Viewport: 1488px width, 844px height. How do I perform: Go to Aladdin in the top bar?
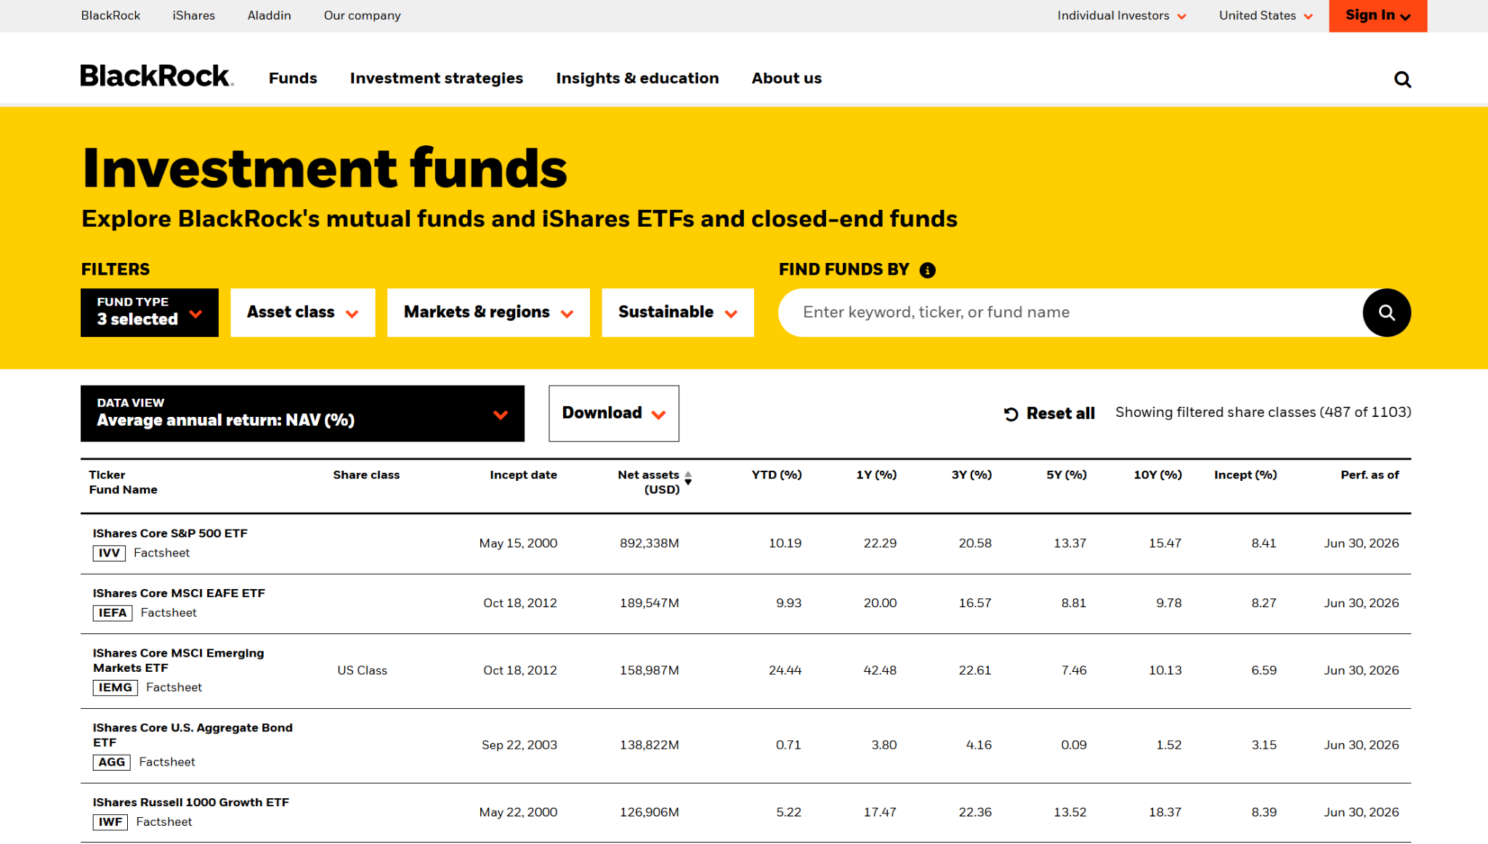269,16
